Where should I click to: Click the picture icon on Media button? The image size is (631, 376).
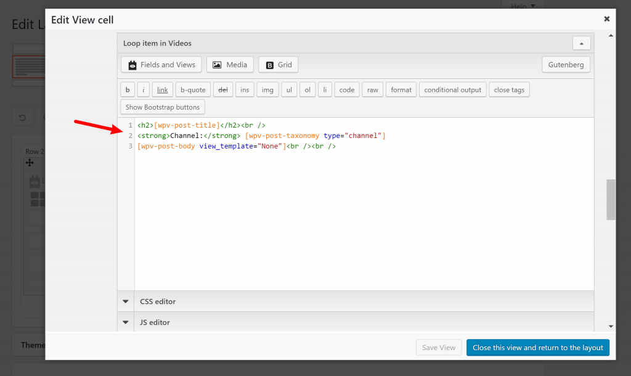(x=217, y=65)
